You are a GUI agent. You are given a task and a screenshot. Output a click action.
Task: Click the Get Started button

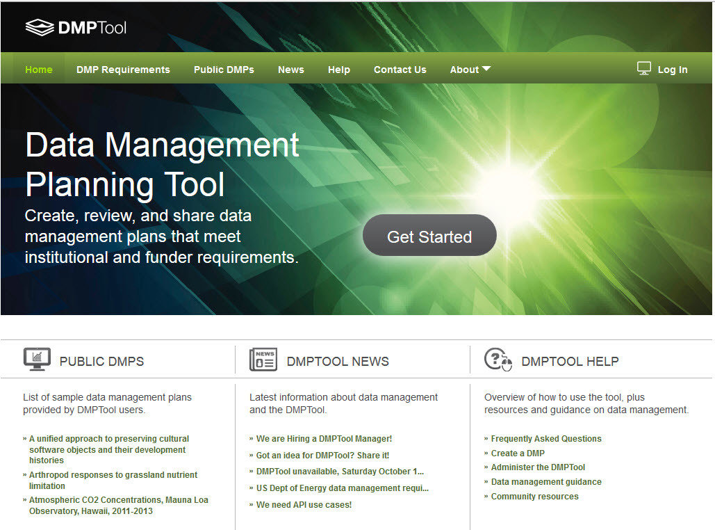(429, 235)
